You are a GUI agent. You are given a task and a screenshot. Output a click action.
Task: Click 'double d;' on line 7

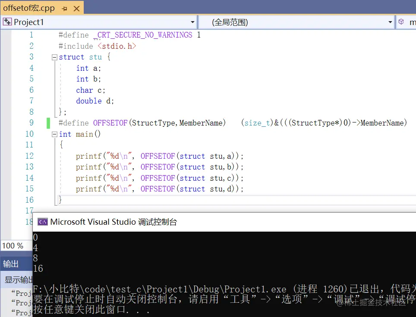pos(95,101)
